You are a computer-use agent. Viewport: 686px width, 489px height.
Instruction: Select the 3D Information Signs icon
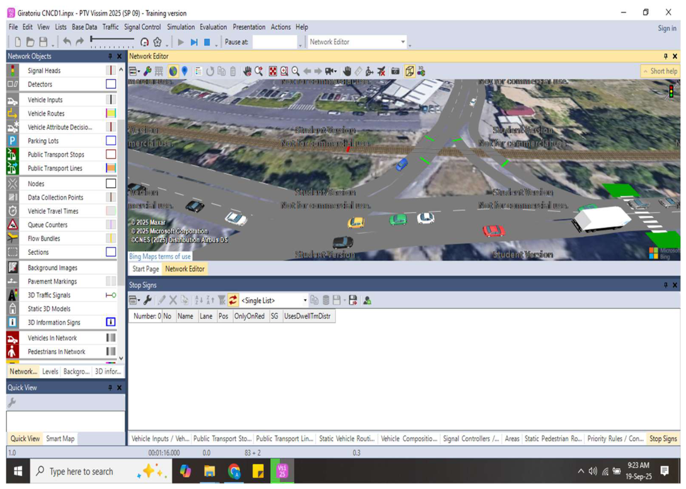(13, 322)
